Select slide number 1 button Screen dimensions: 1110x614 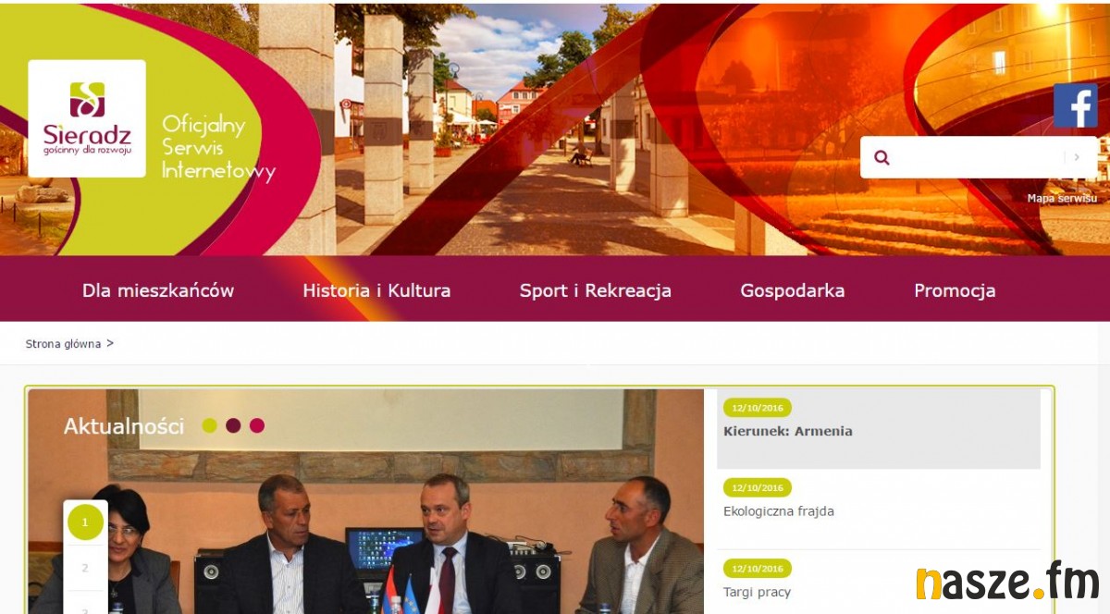[x=85, y=522]
